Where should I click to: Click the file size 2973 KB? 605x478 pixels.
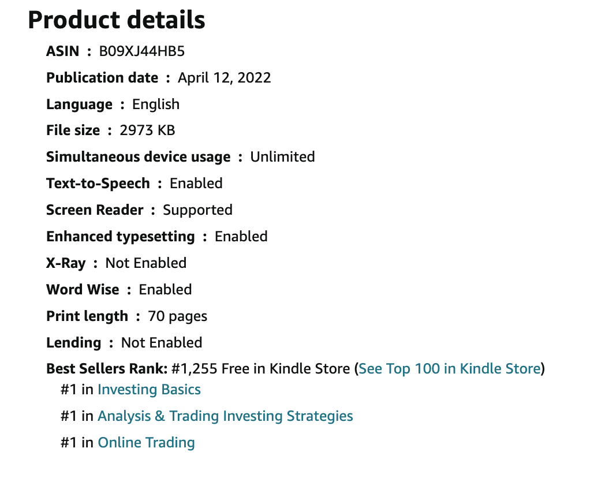(x=147, y=130)
